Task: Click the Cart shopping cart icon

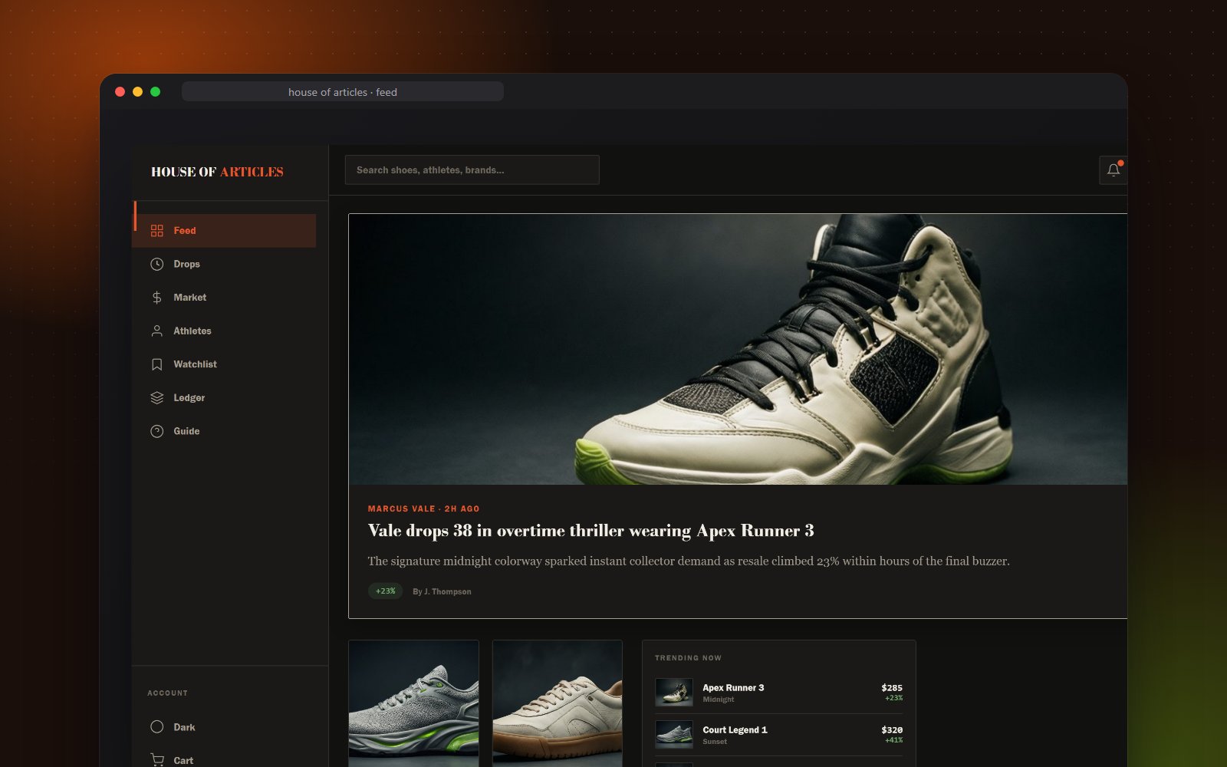Action: 157,760
